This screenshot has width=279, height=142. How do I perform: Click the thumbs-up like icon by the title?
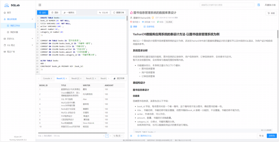click(131, 13)
